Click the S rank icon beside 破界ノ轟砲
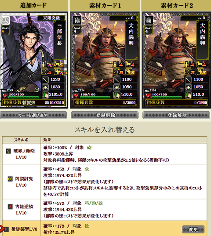Screen dimensions: 211x236 coord(8,151)
